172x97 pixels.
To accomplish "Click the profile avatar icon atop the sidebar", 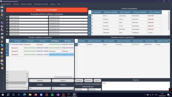I will tap(2, 7).
